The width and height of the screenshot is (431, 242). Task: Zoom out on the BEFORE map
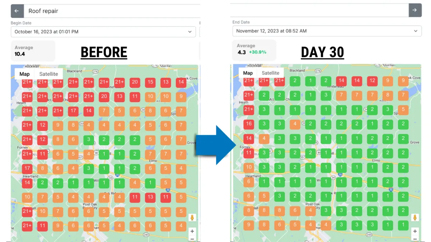pos(192,239)
